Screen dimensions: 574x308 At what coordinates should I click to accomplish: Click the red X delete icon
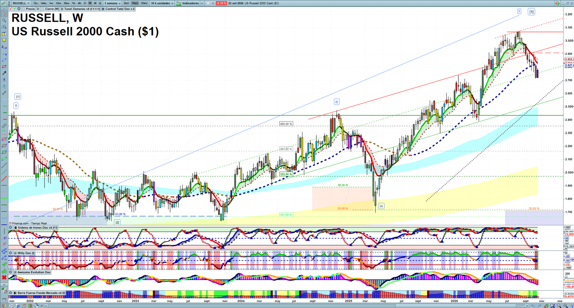[x=4, y=278]
